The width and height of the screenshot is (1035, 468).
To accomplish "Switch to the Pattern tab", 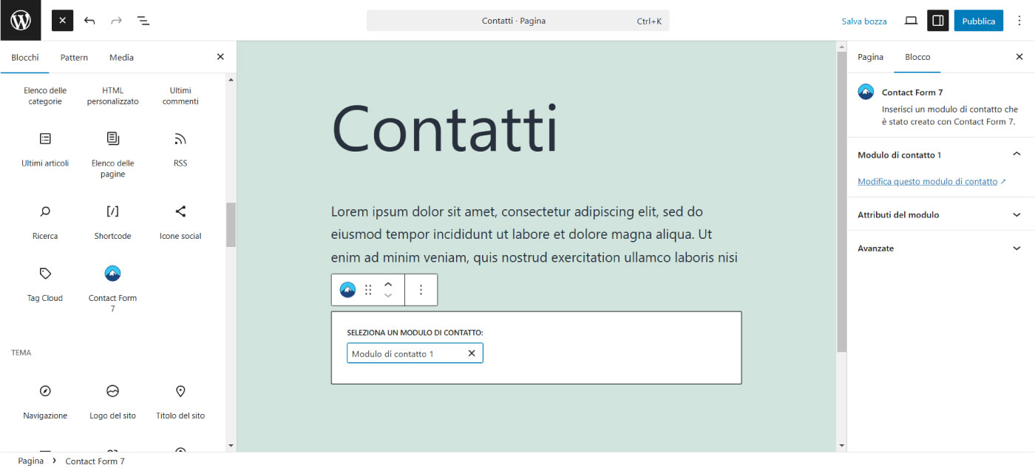I will (74, 57).
